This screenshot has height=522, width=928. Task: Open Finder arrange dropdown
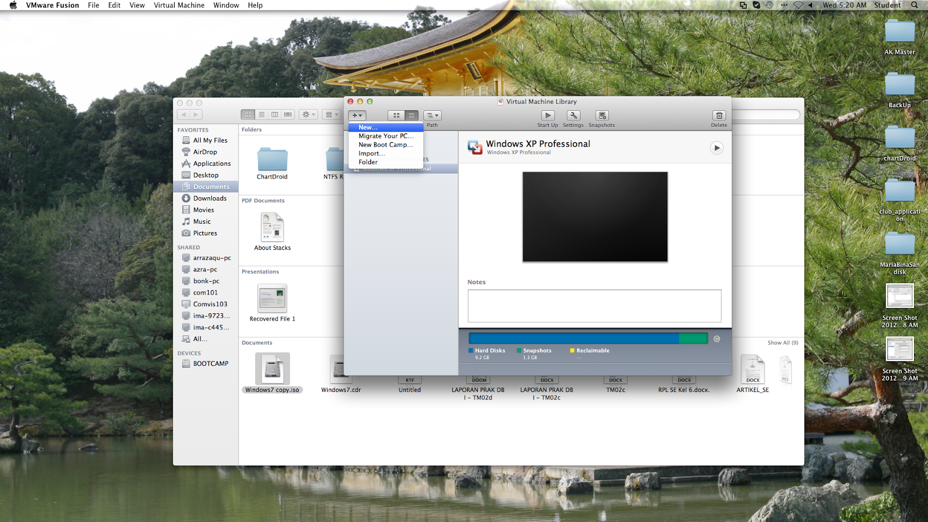pyautogui.click(x=331, y=115)
